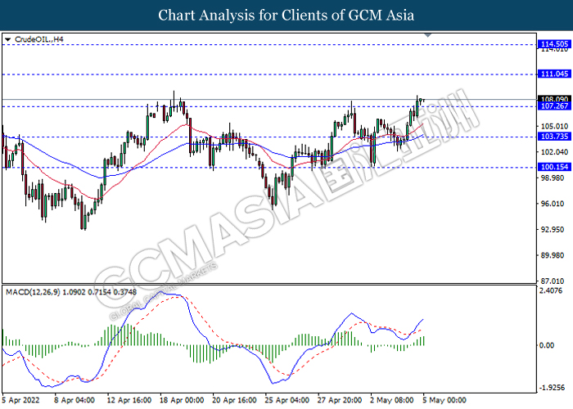Click the 92.950 price axis value

pos(554,230)
